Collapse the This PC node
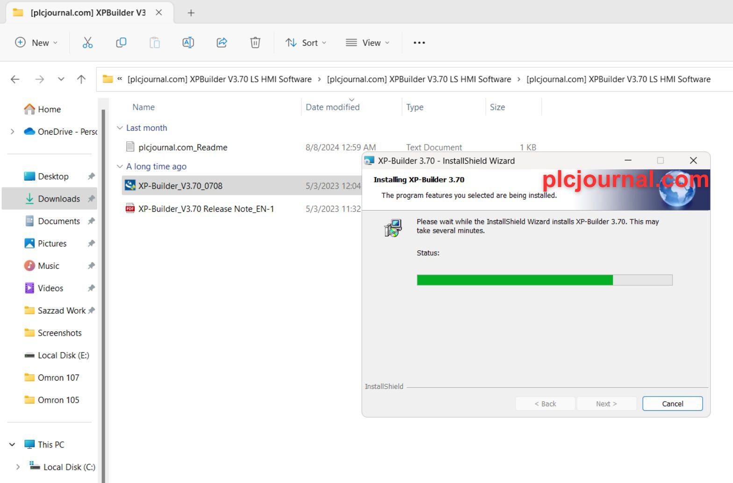Screen dimensions: 733x483 [x=13, y=444]
